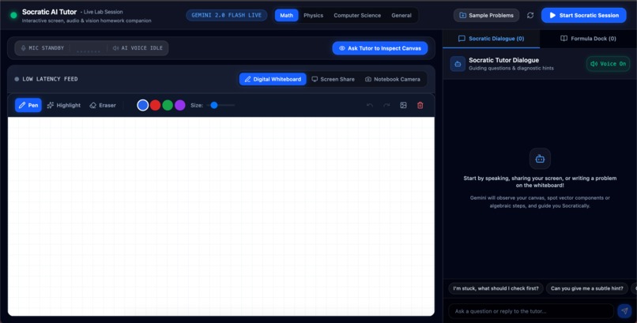Switch to Digital Whiteboard mode
Viewport: 637px width, 323px height.
pyautogui.click(x=273, y=79)
